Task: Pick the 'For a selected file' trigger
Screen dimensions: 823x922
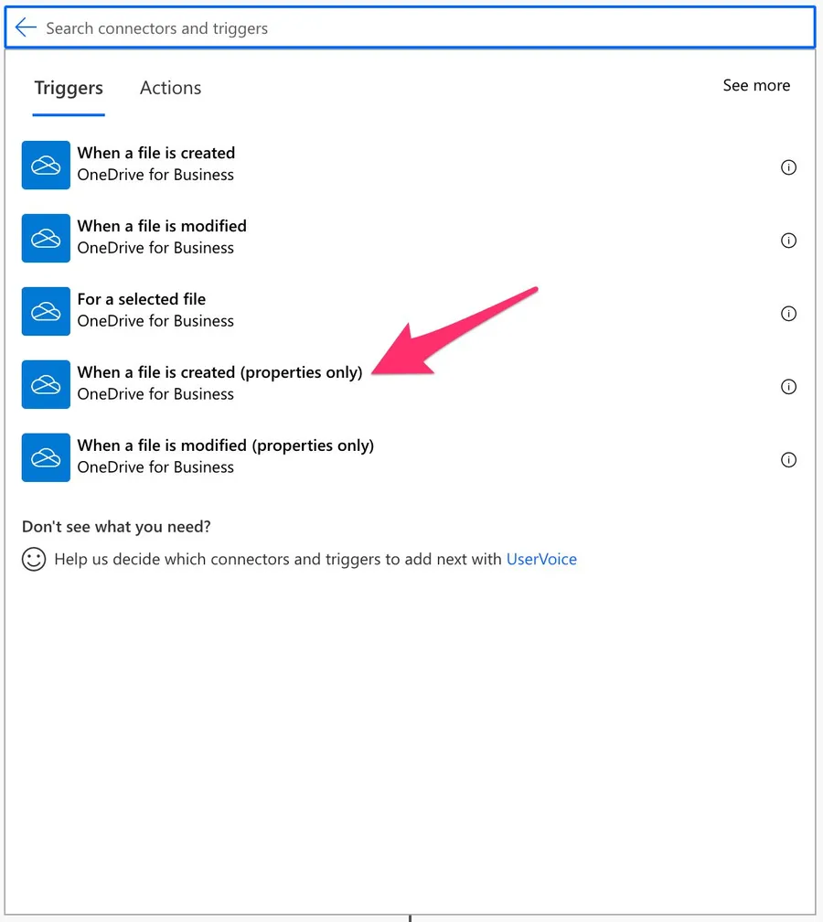Action: tap(142, 300)
